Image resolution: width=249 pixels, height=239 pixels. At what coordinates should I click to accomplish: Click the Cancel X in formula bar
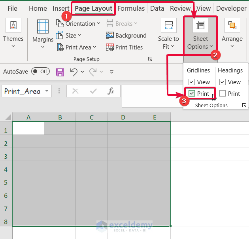(75, 91)
